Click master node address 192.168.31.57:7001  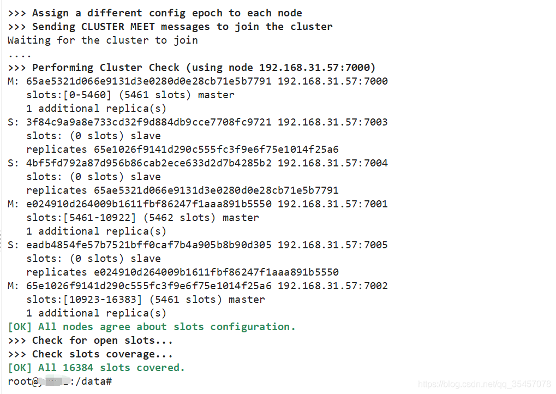[333, 204]
